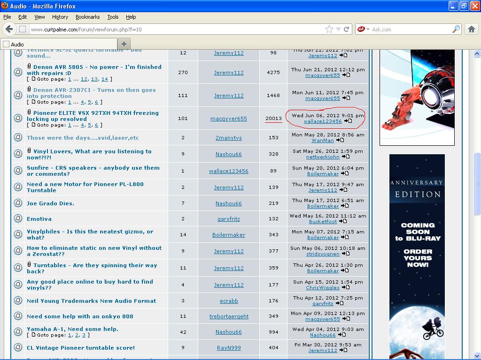Open topic Neil Young Trademarks New Audio Format

coord(92,301)
